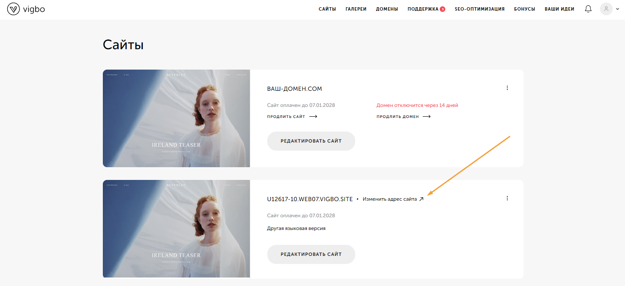Select Ваши идеи in the top navigation
The image size is (625, 286).
tap(559, 9)
